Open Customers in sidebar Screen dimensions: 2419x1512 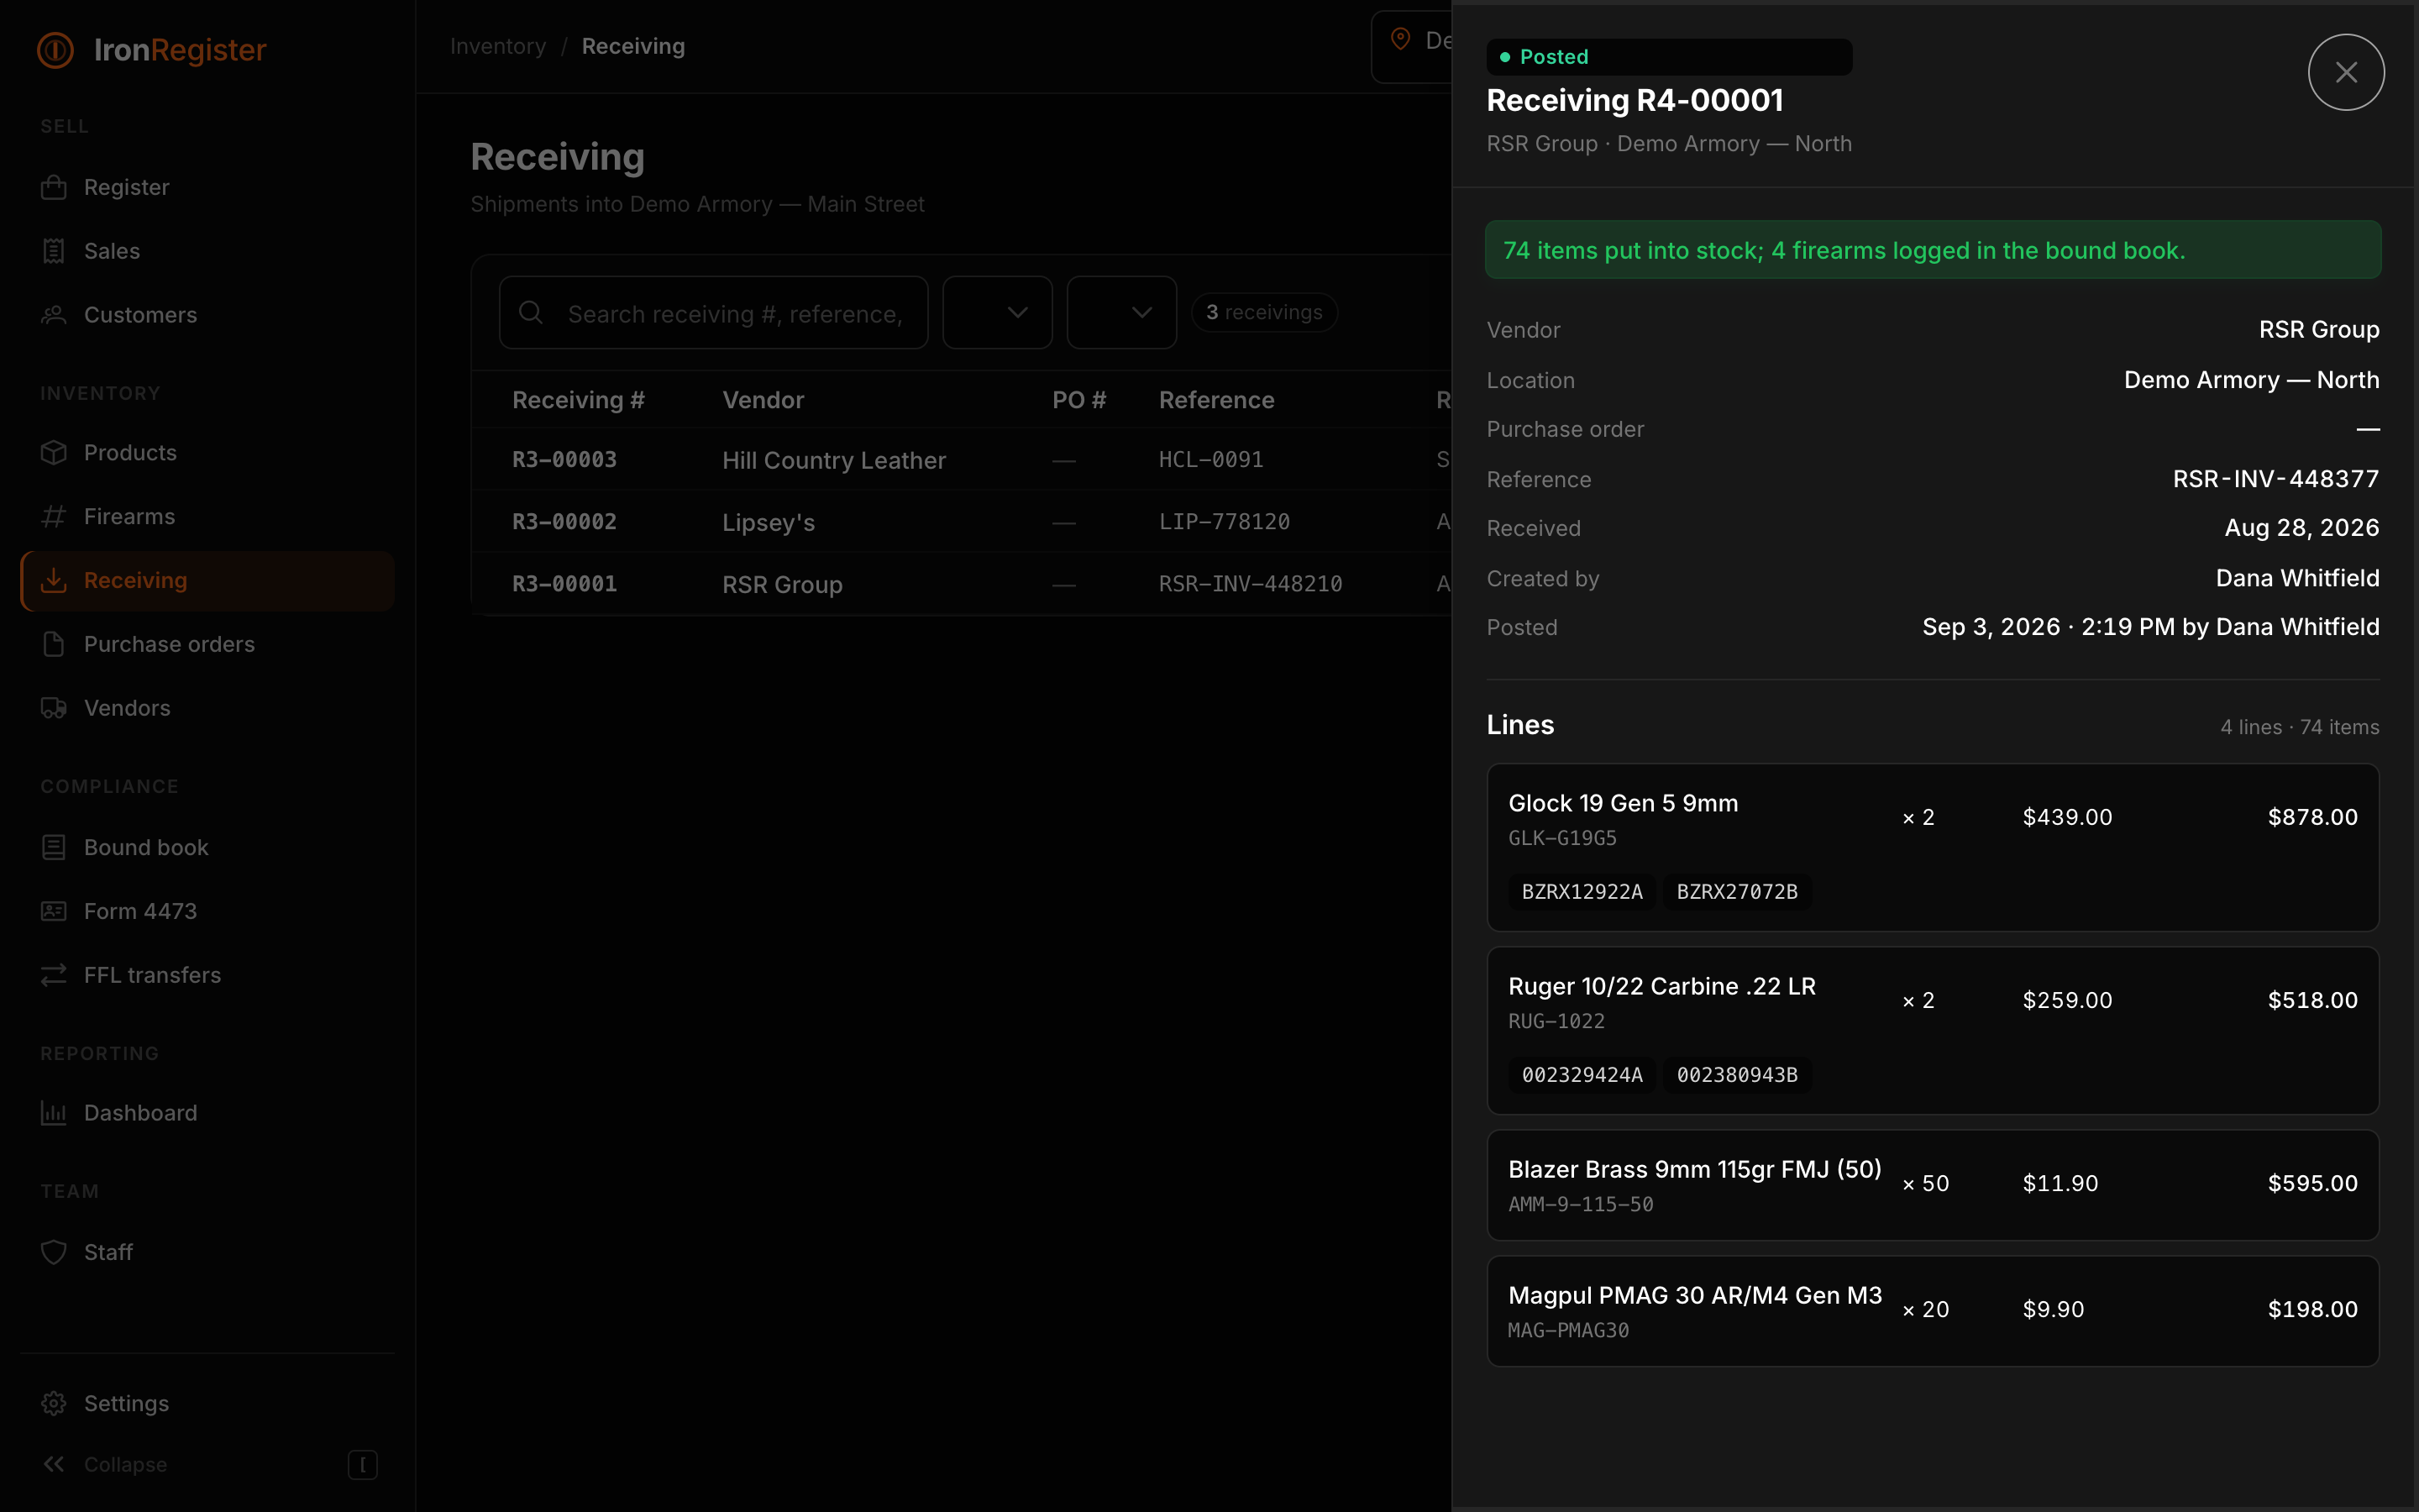coord(207,315)
